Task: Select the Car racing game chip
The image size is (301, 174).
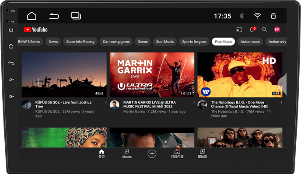Action: click(x=116, y=42)
